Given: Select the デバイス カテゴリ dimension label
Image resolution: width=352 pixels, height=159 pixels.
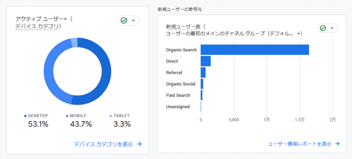Looking at the screenshot, I should pyautogui.click(x=37, y=26).
